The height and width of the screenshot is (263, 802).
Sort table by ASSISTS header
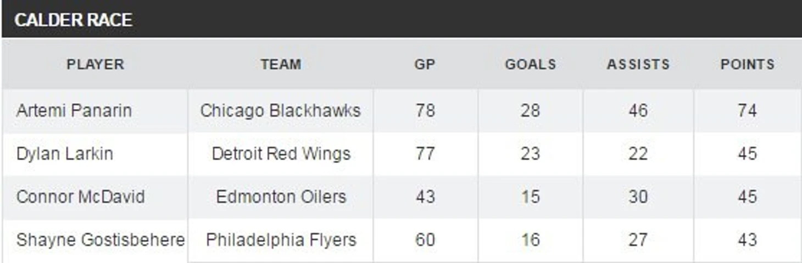pyautogui.click(x=638, y=64)
